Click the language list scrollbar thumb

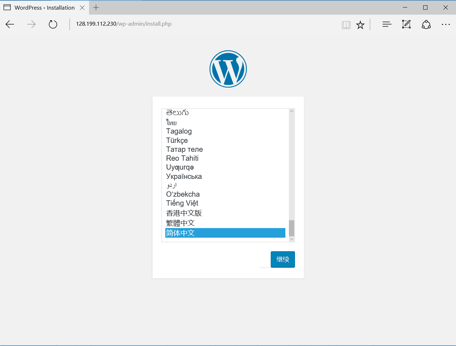(292, 228)
